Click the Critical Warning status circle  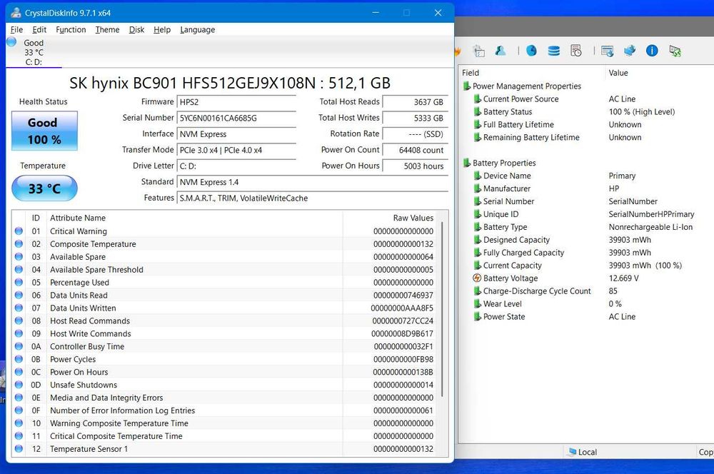(x=19, y=231)
